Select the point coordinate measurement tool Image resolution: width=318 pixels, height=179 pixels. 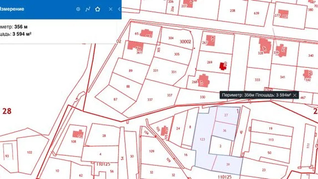[x=78, y=9]
